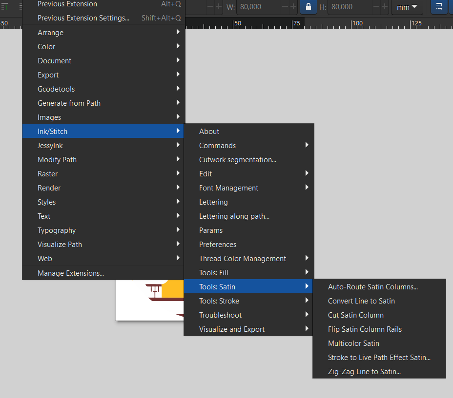This screenshot has height=398, width=453.
Task: Open the Text extensions submenu
Action: pos(103,216)
